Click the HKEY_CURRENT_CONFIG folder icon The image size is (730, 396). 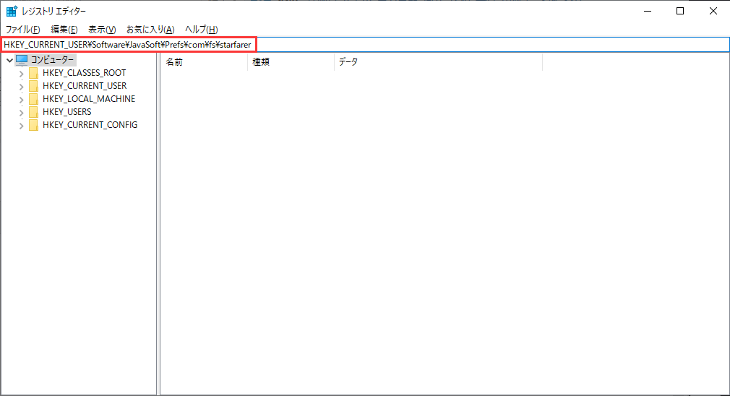coord(33,125)
